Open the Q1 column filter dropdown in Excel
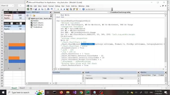The image size is (170, 95). (21, 23)
